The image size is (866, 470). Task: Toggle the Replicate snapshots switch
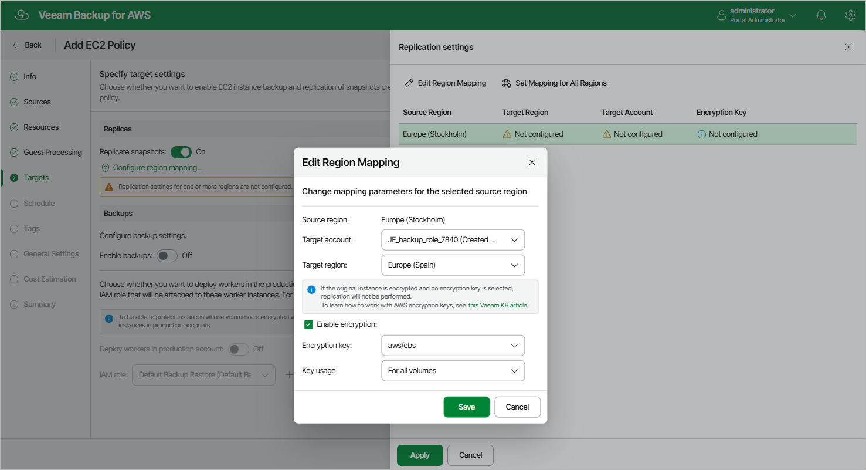pos(181,152)
